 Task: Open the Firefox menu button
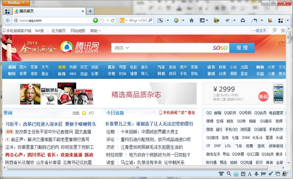pos(16,3)
